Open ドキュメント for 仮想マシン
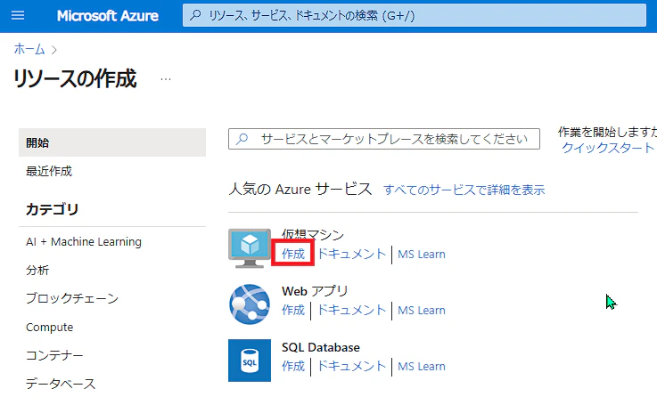This screenshot has width=657, height=397. [351, 254]
